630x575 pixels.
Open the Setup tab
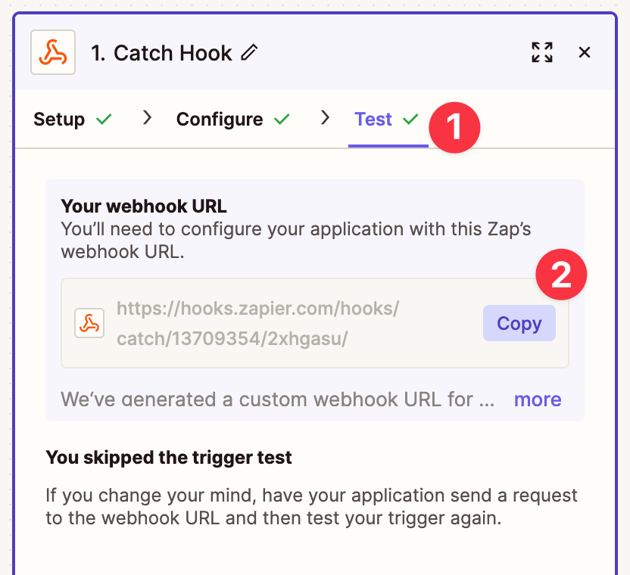click(59, 120)
